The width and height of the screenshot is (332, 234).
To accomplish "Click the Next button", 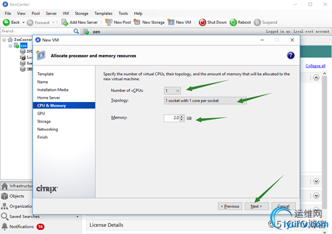I will (x=256, y=206).
